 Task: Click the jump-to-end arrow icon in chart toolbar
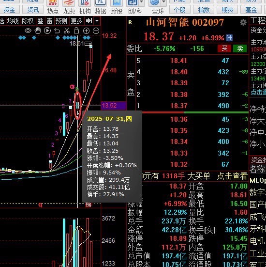tap(89, 21)
